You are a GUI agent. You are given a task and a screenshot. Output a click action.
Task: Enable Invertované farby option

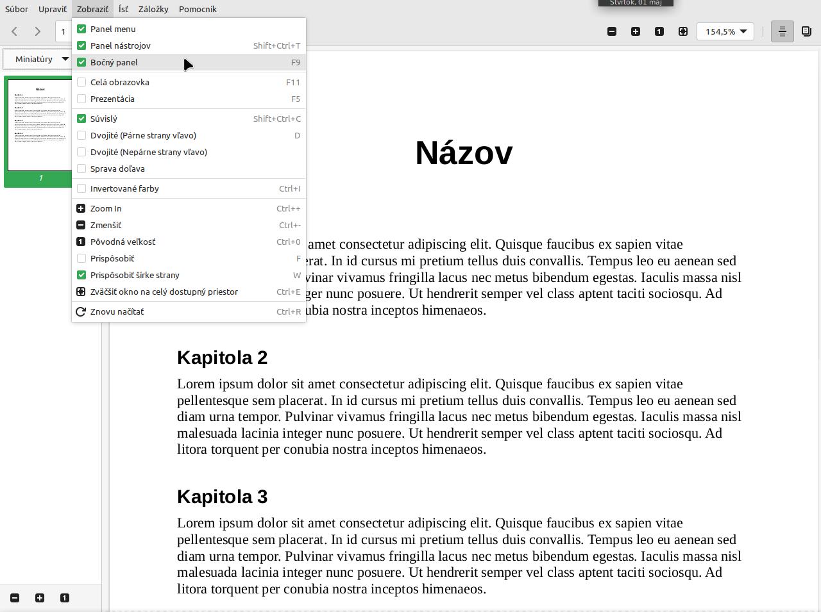189,188
